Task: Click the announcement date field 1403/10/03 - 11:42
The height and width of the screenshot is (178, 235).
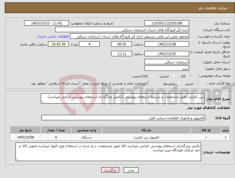Action: 46,23
